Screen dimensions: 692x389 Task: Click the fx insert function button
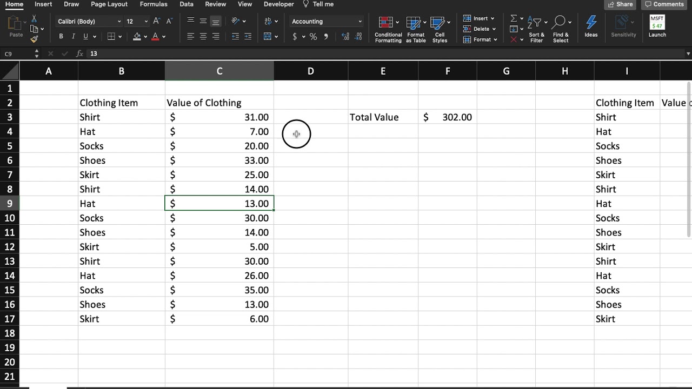[79, 54]
